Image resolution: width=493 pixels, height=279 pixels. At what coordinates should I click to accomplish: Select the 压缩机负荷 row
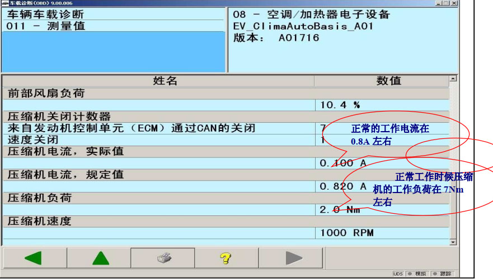tap(226, 198)
